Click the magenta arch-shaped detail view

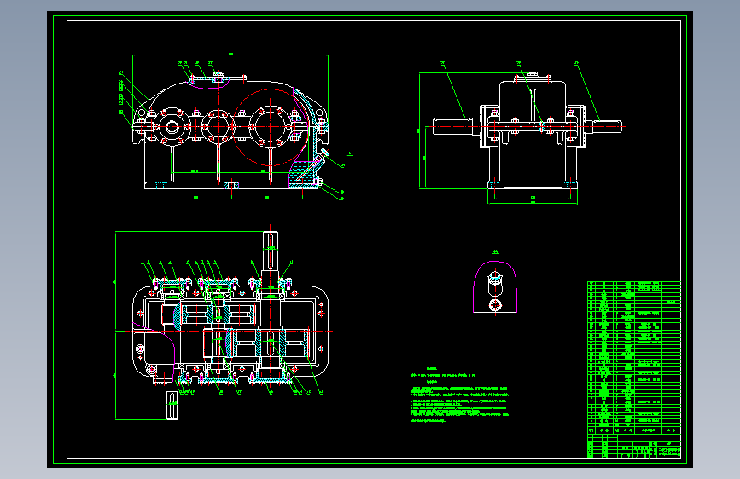coord(495,286)
